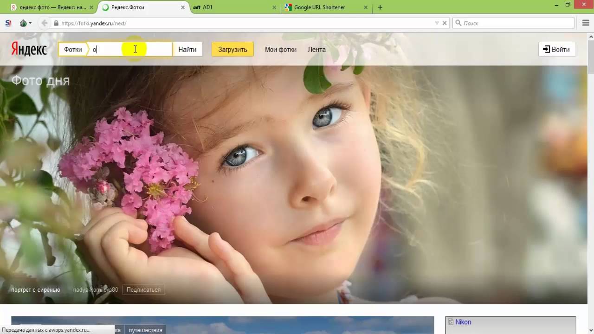Close the 'яндекс фото' search tab
The image size is (594, 334).
91,7
